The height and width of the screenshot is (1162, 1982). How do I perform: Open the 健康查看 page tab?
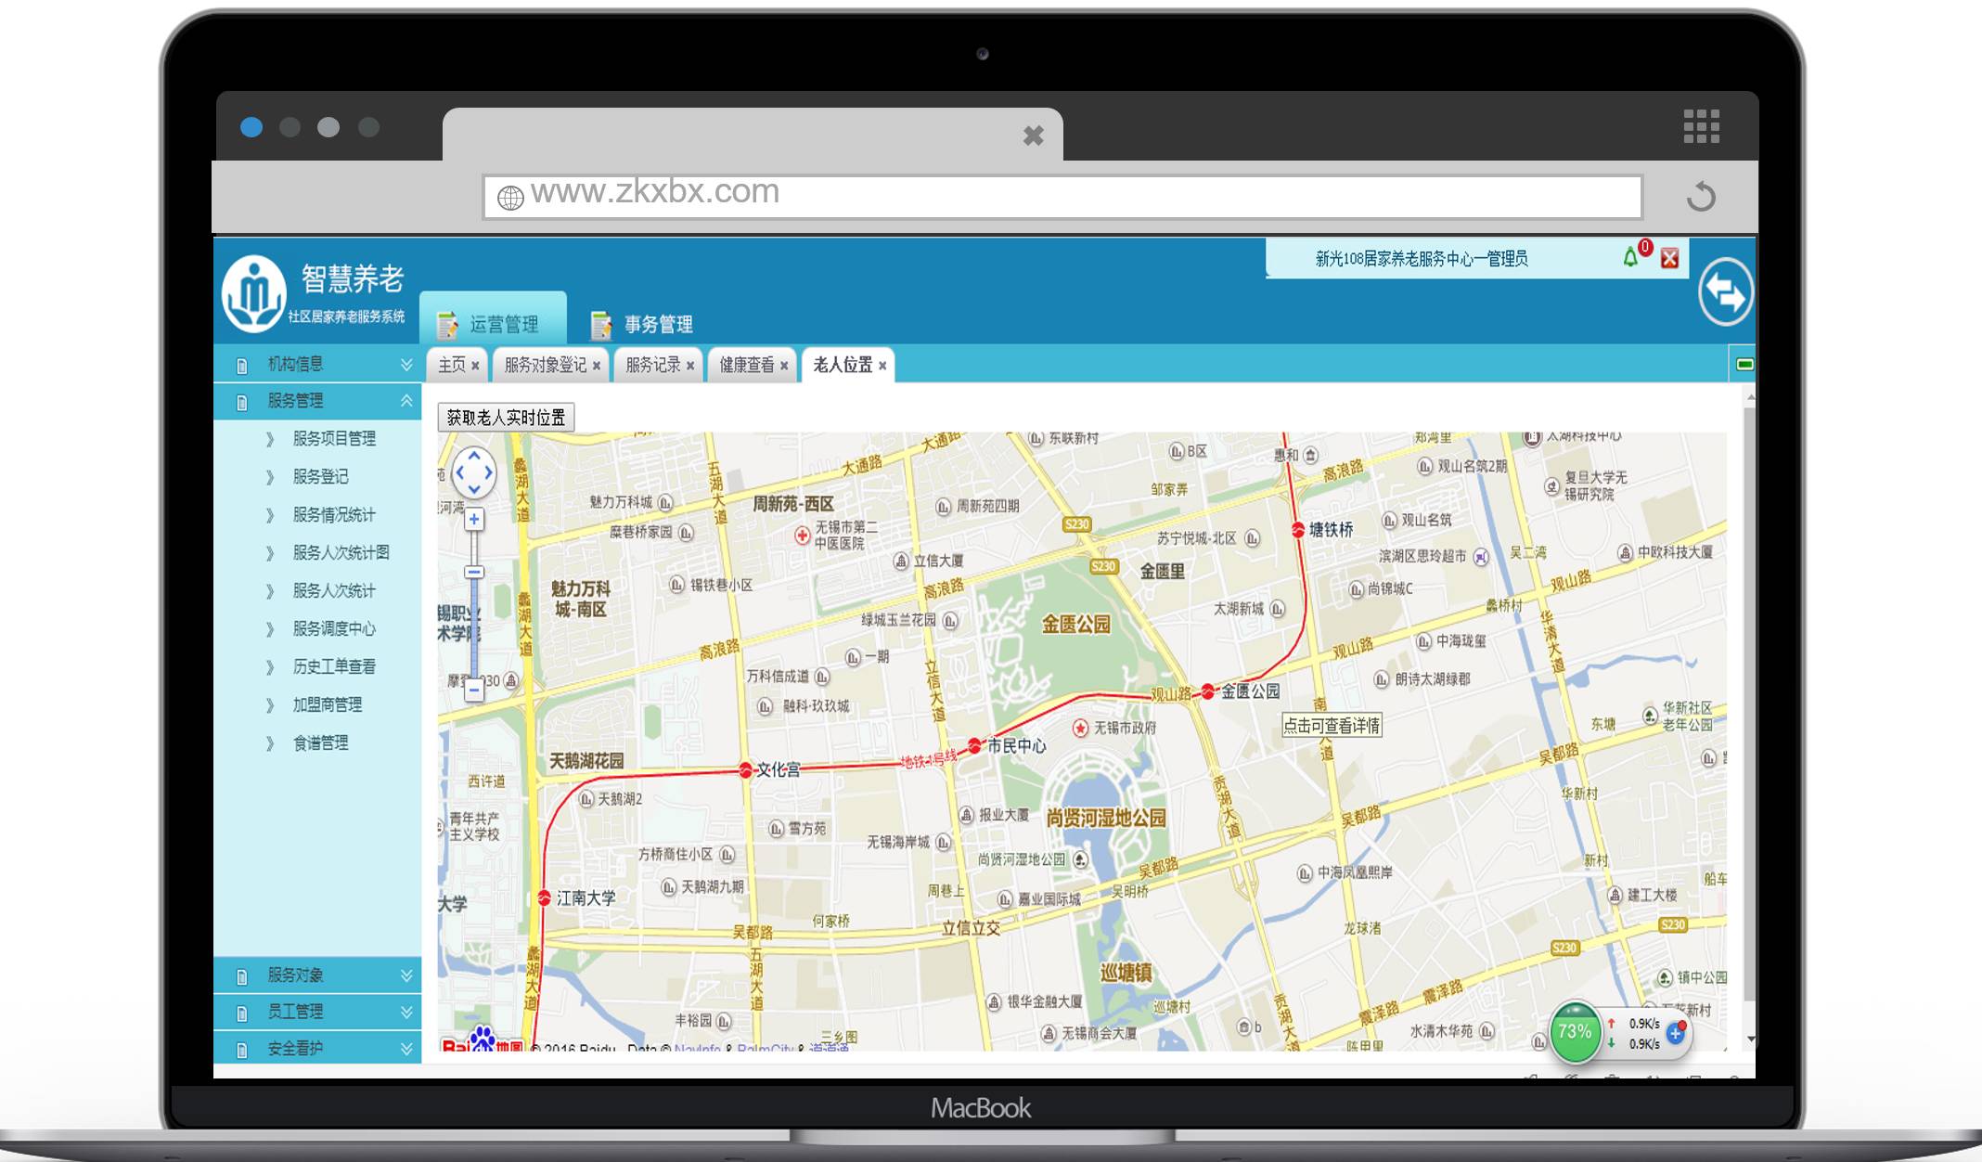pyautogui.click(x=746, y=365)
